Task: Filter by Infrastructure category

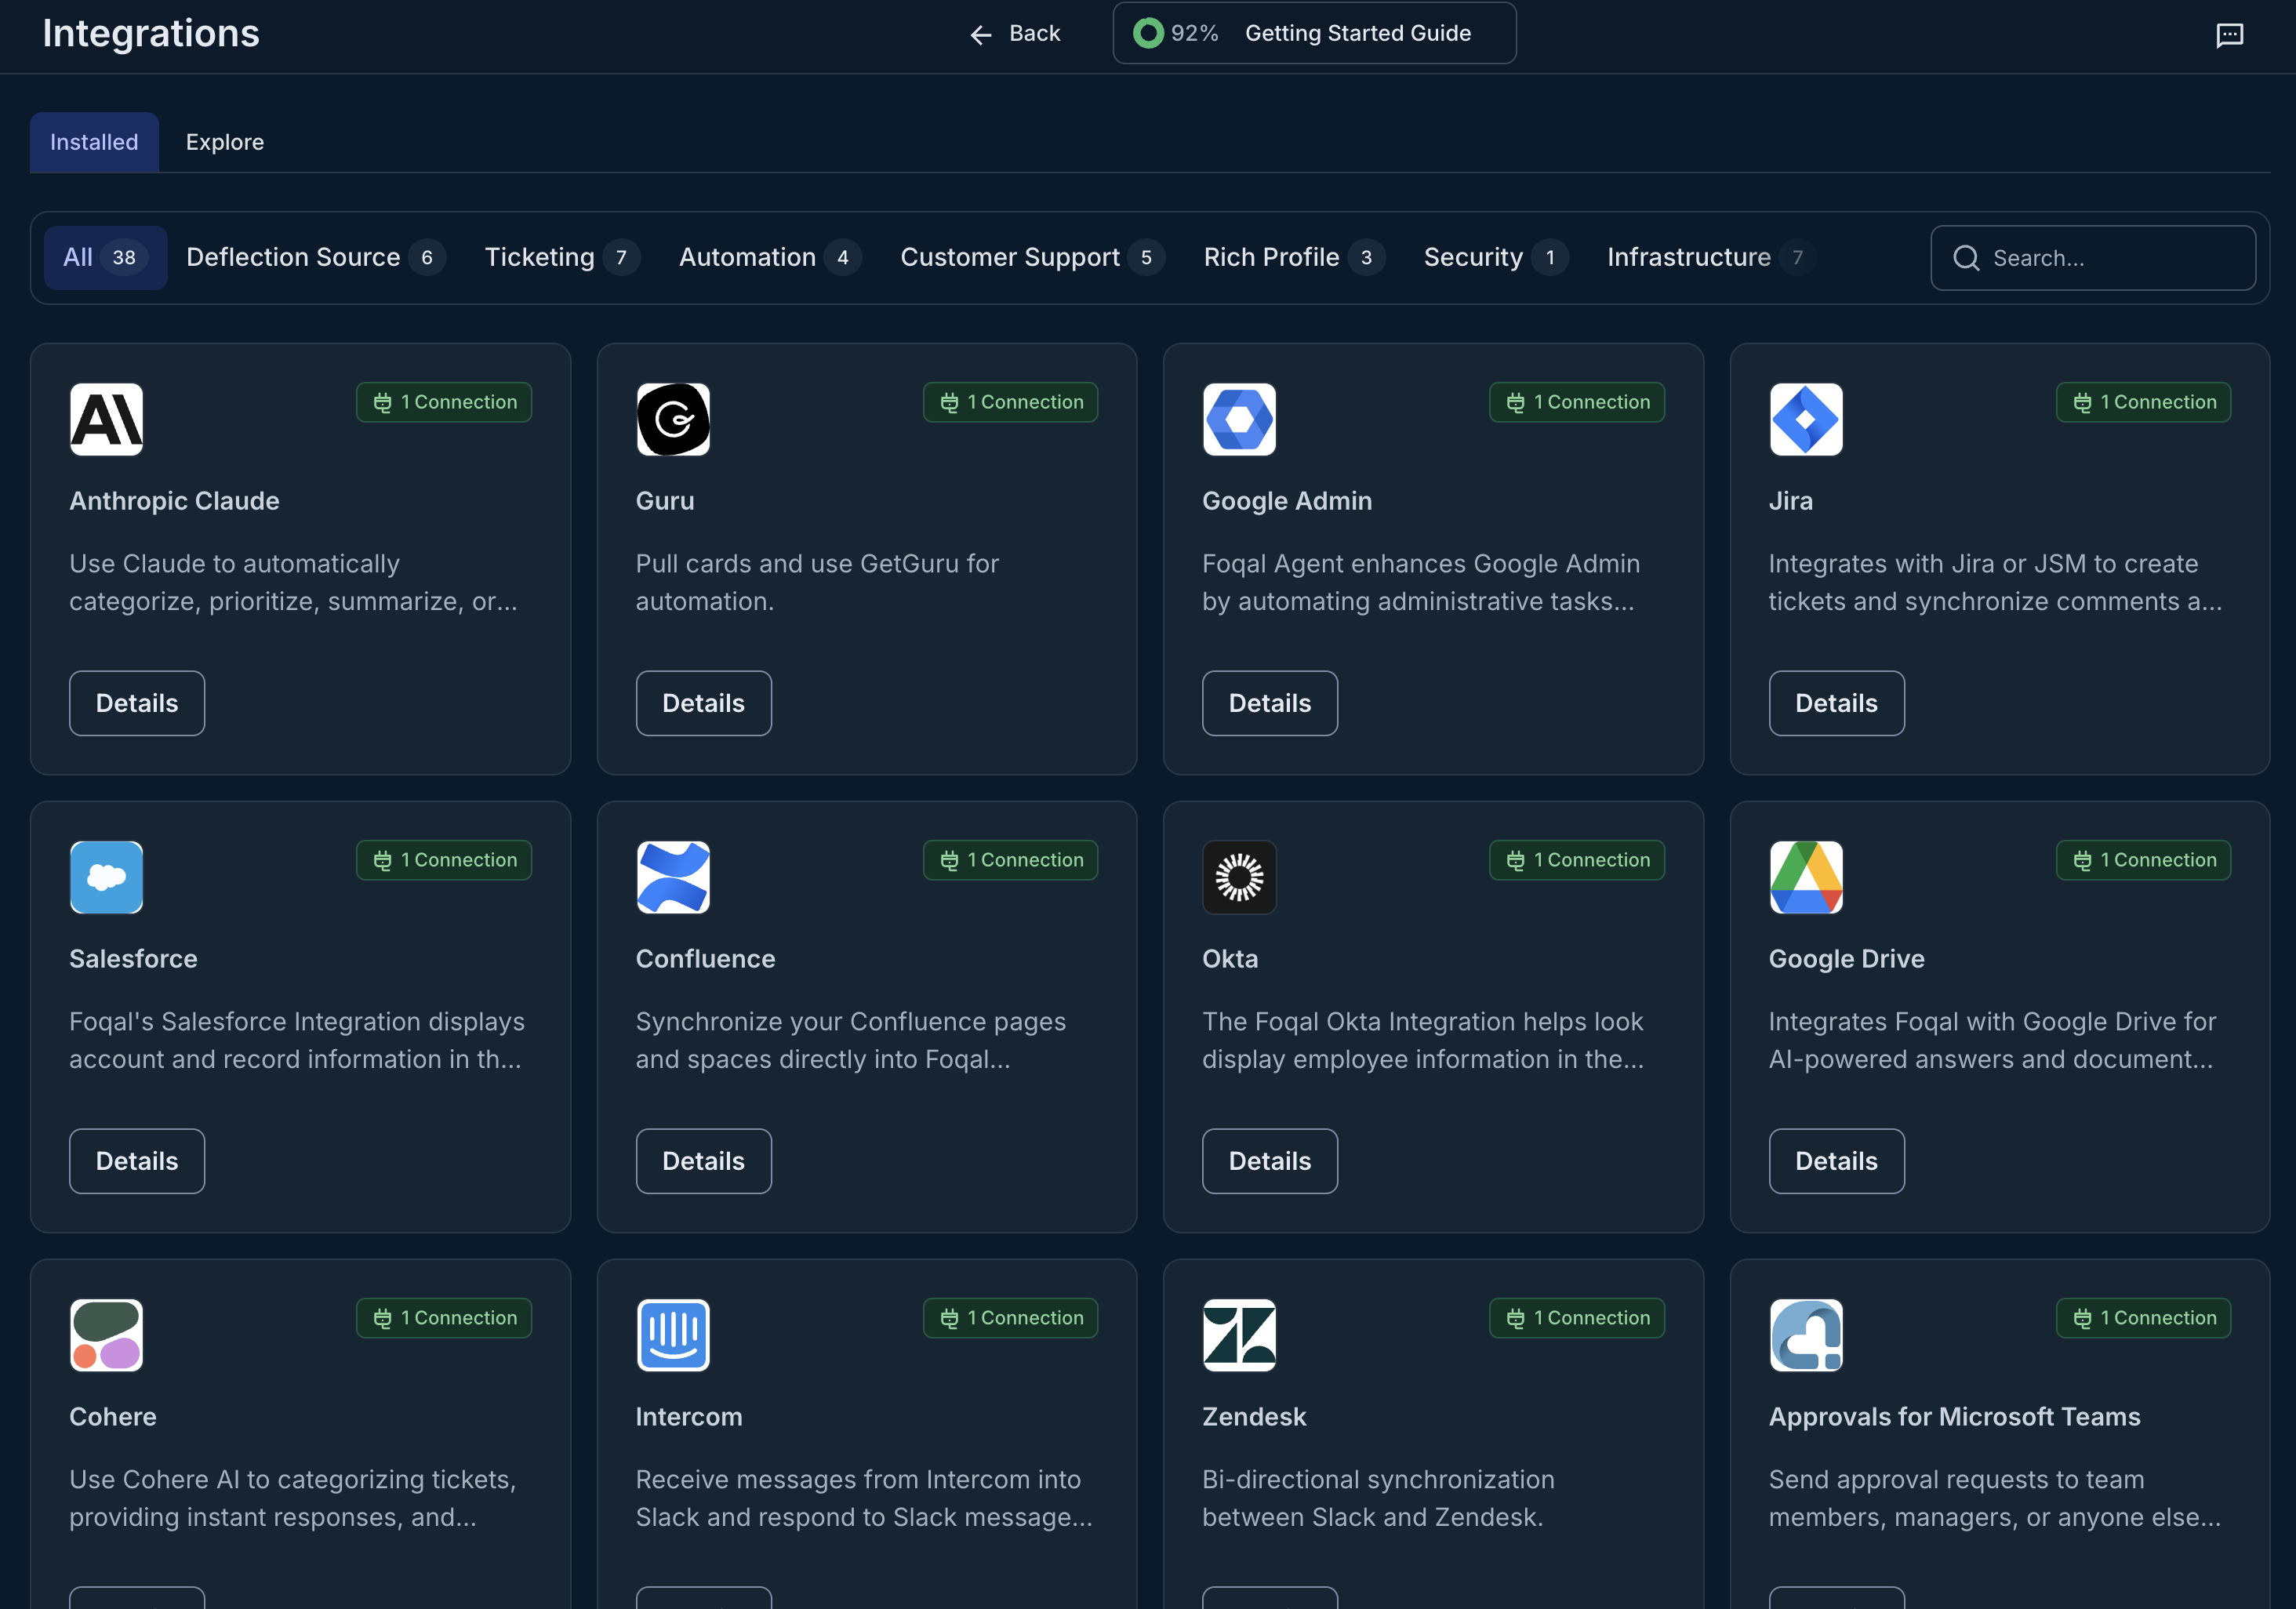Action: (1711, 257)
